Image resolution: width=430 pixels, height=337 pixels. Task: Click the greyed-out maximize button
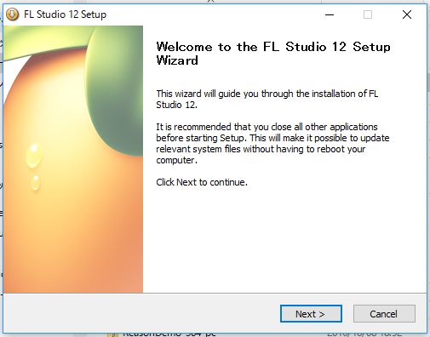pos(368,14)
